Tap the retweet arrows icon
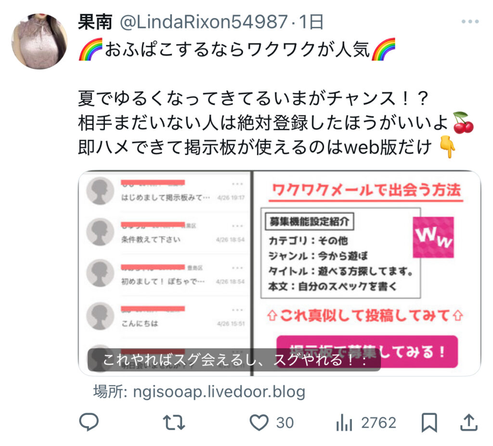 pyautogui.click(x=174, y=422)
